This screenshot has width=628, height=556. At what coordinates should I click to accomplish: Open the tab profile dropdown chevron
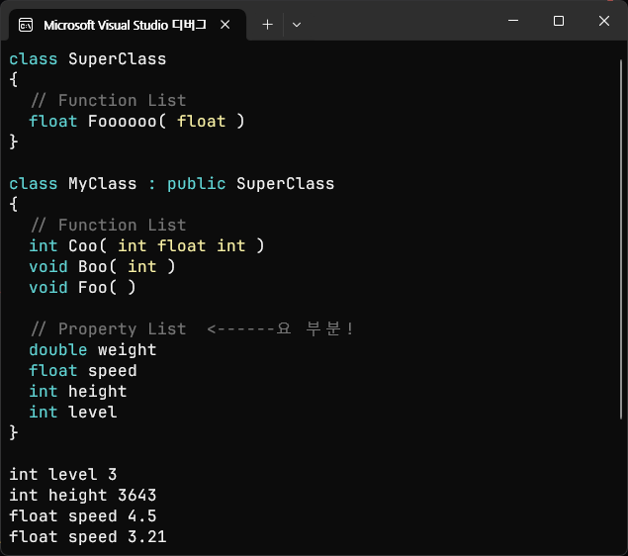297,25
